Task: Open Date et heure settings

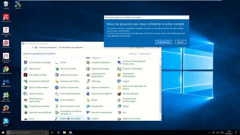Action: [x=32, y=69]
